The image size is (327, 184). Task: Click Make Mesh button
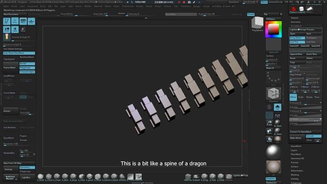click(297, 138)
